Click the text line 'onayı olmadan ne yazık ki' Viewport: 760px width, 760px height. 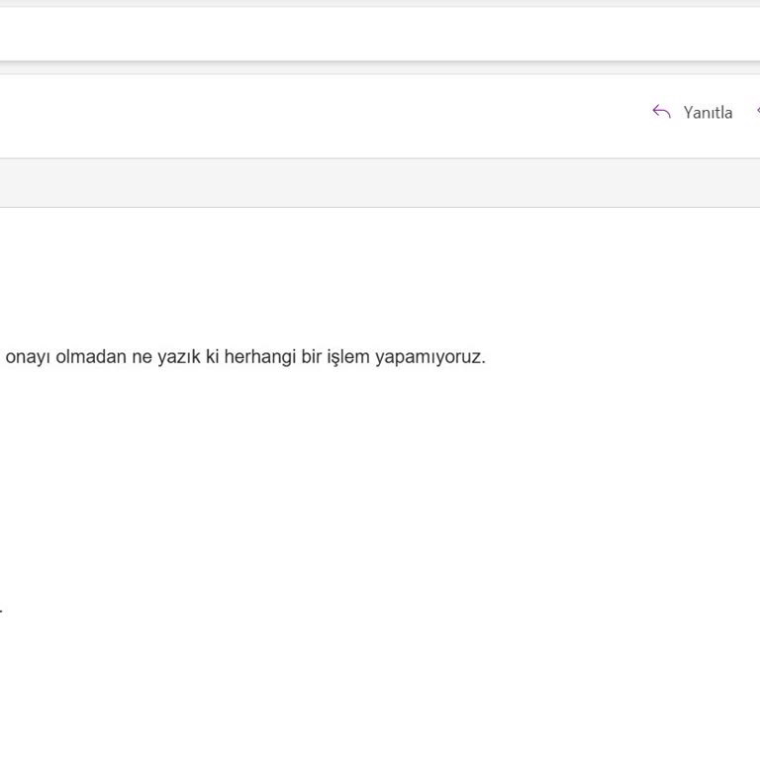click(113, 357)
